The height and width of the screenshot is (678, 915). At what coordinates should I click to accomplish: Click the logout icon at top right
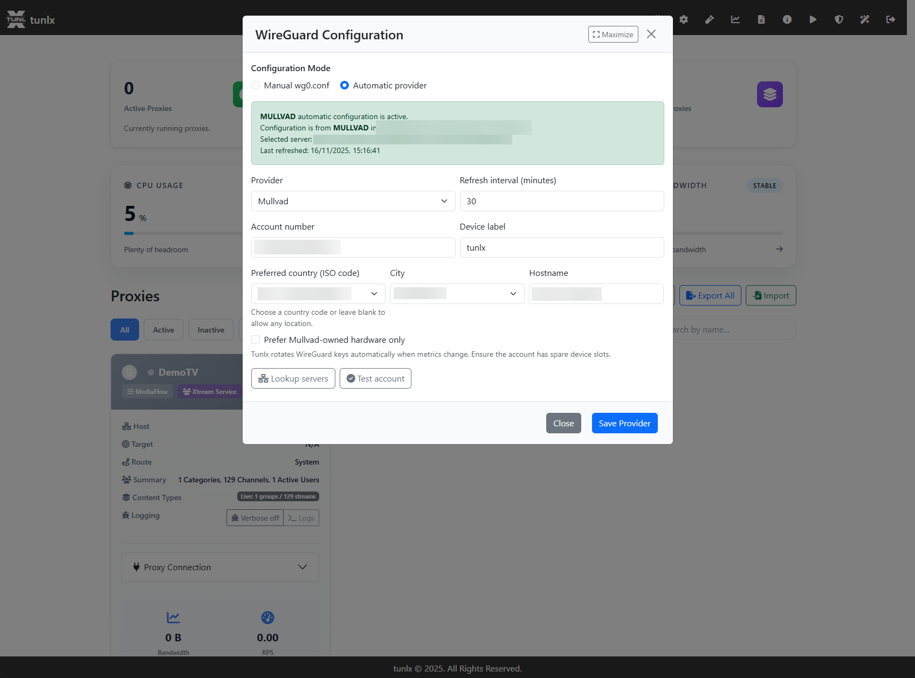coord(890,19)
